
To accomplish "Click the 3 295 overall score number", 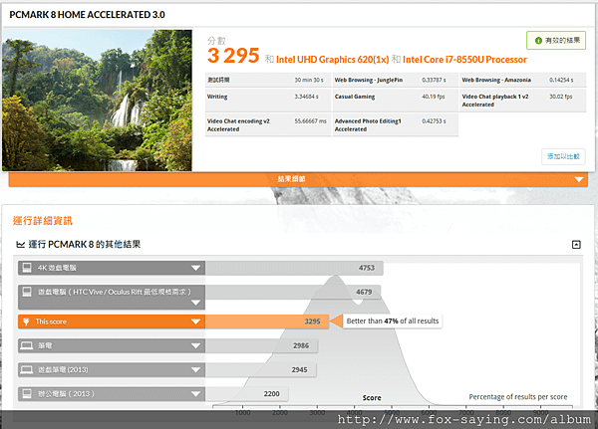I will click(233, 56).
